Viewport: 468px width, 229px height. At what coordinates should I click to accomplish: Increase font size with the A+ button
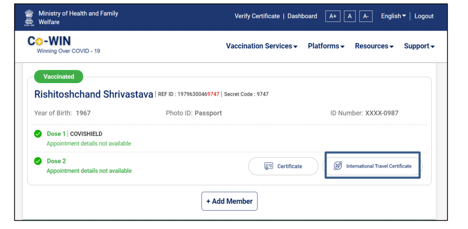click(333, 16)
